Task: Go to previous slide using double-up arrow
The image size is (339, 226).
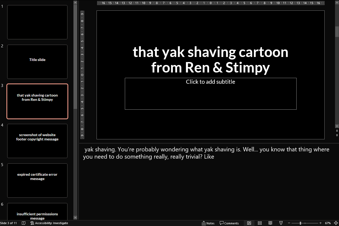Action: click(337, 131)
